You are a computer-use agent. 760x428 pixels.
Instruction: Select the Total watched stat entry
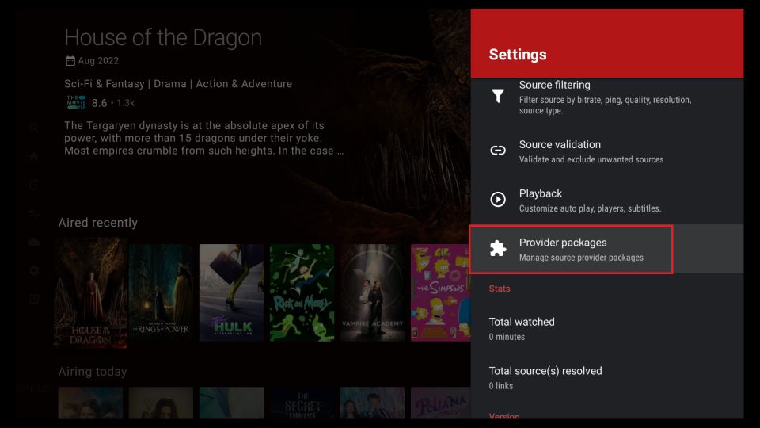[x=607, y=328]
